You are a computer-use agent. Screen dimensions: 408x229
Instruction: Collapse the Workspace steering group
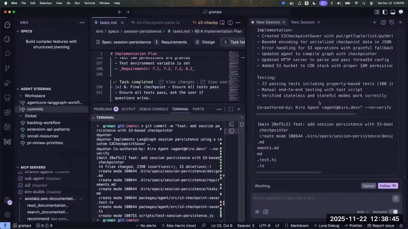tap(21, 96)
